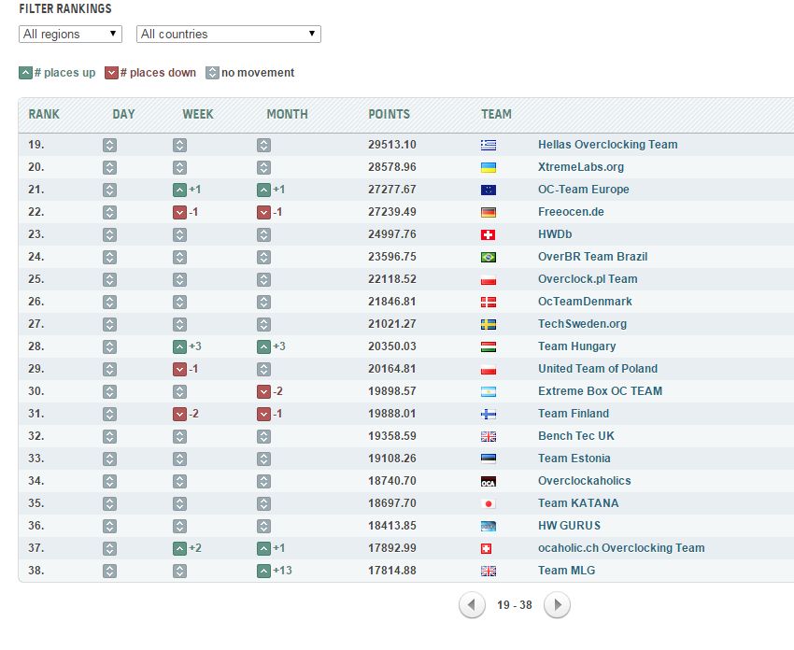Click the WEEK column header
Image resolution: width=794 pixels, height=650 pixels.
198,115
